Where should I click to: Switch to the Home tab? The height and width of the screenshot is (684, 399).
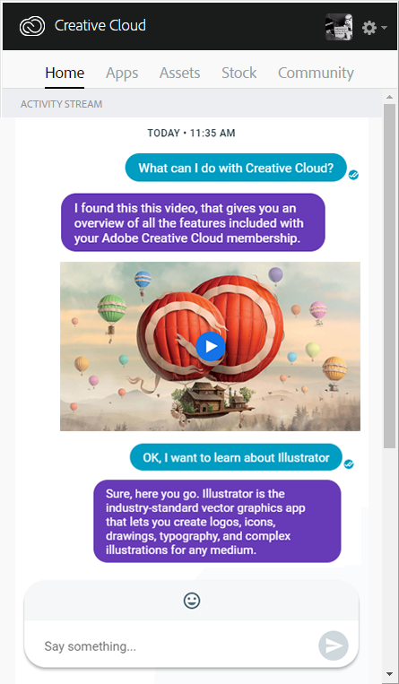coord(65,73)
